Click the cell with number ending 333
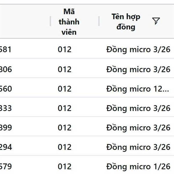The height and width of the screenshot is (174, 174). click(x=6, y=108)
